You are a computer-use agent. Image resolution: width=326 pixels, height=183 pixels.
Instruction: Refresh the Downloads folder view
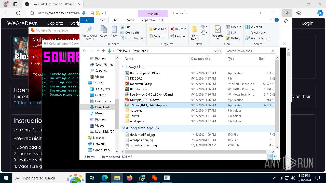[x=220, y=51]
